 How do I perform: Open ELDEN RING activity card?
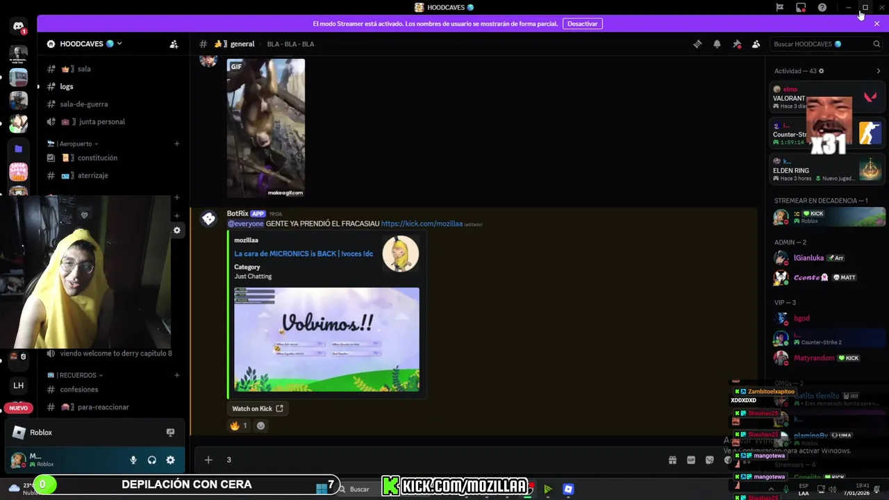[x=826, y=169]
